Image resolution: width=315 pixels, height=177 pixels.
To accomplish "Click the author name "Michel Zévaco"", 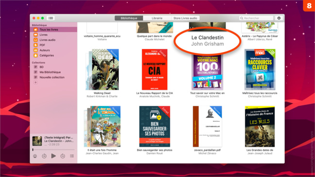I will [207, 153].
